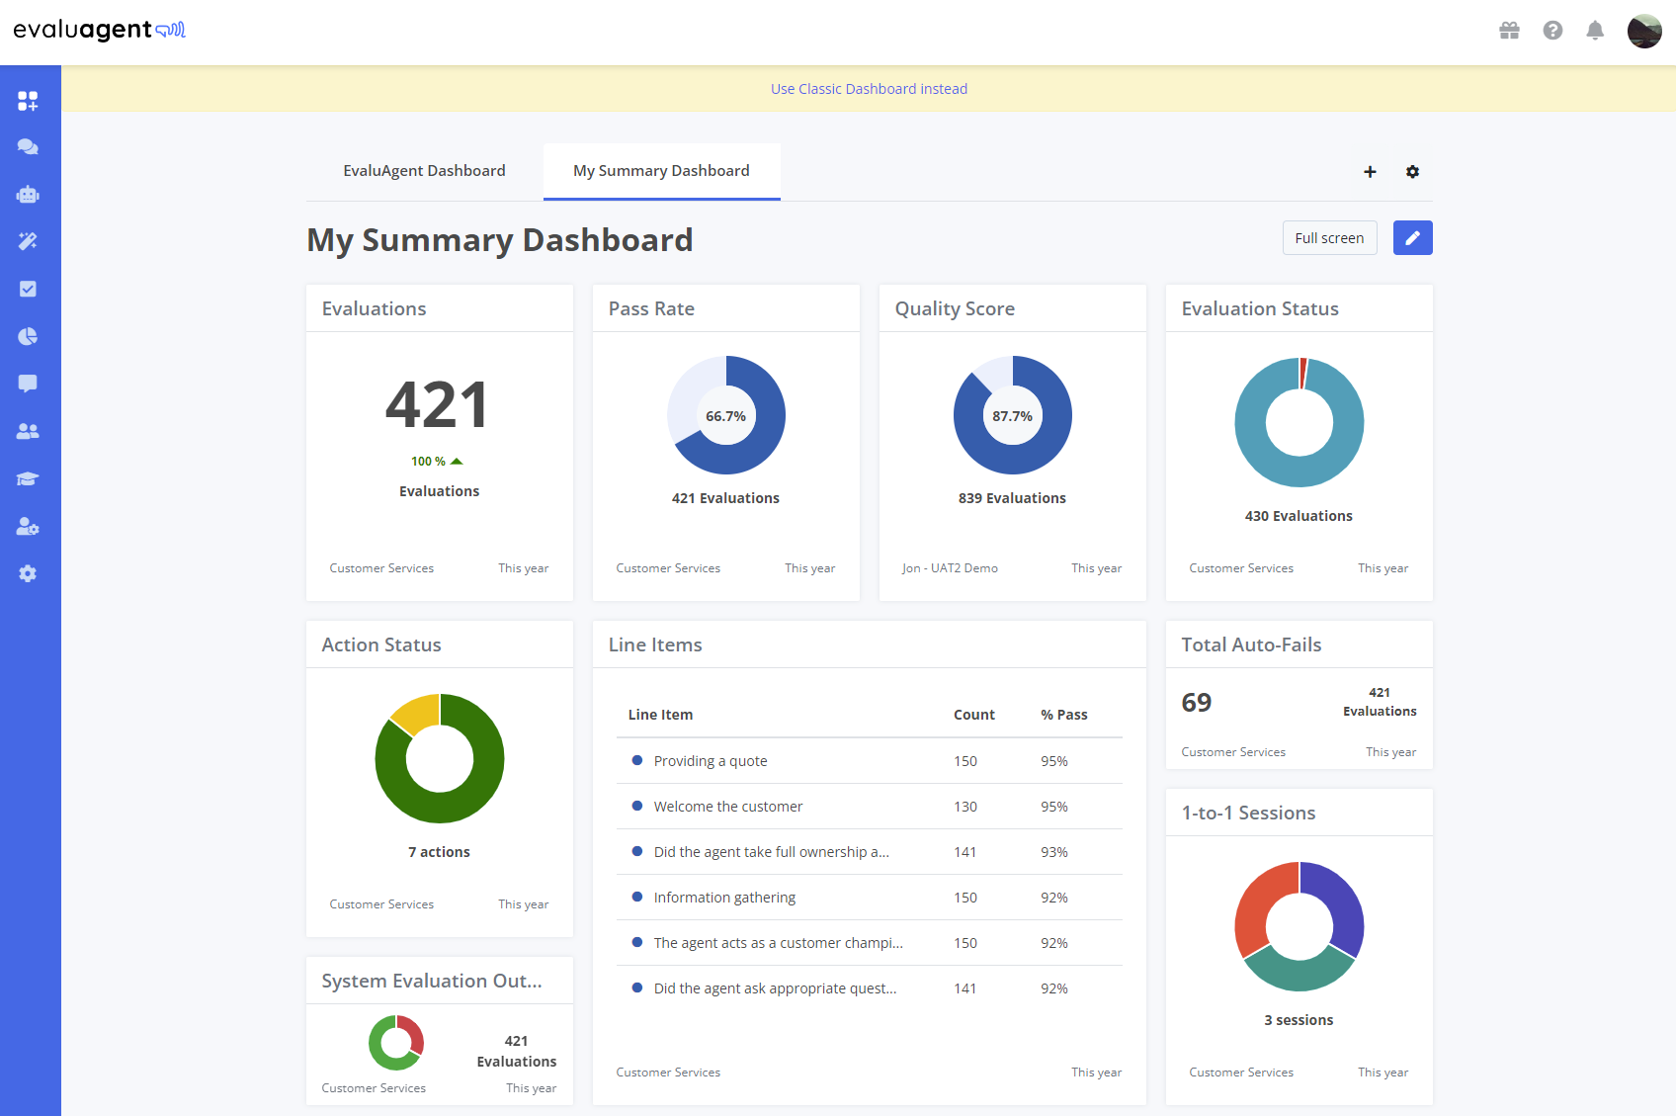This screenshot has height=1116, width=1676.
Task: Click the 100 % increase indicator
Action: point(437,462)
